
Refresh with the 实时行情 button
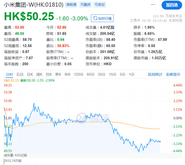pyautogui.click(x=102, y=18)
